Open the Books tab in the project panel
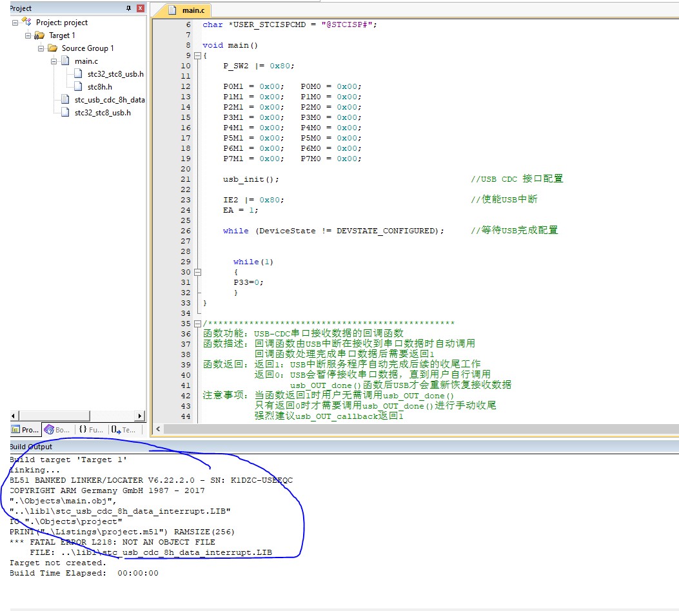Image resolution: width=679 pixels, height=611 pixels. (57, 429)
